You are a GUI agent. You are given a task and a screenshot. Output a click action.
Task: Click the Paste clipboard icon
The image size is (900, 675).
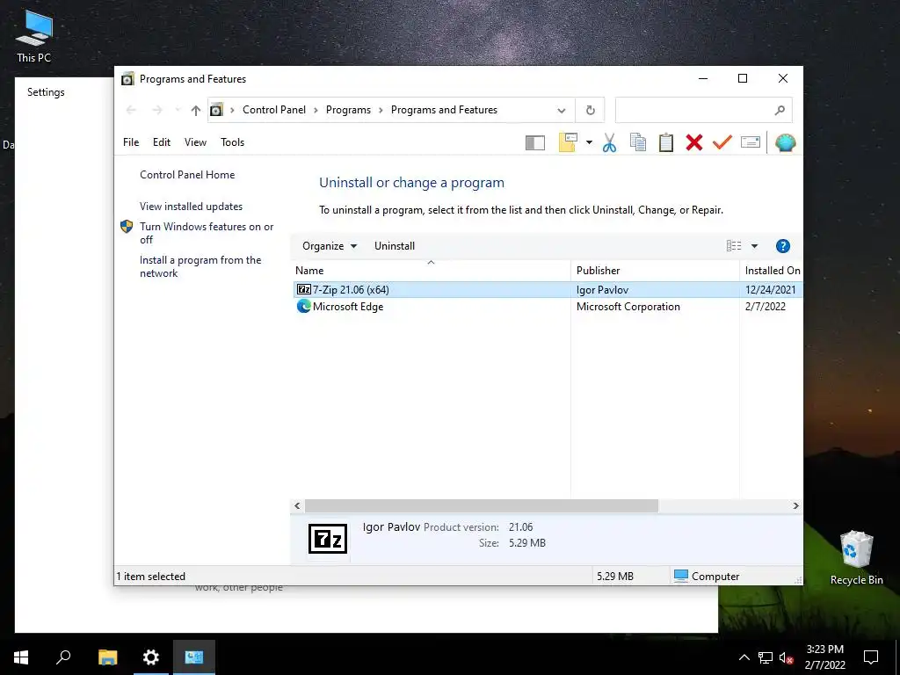[666, 142]
